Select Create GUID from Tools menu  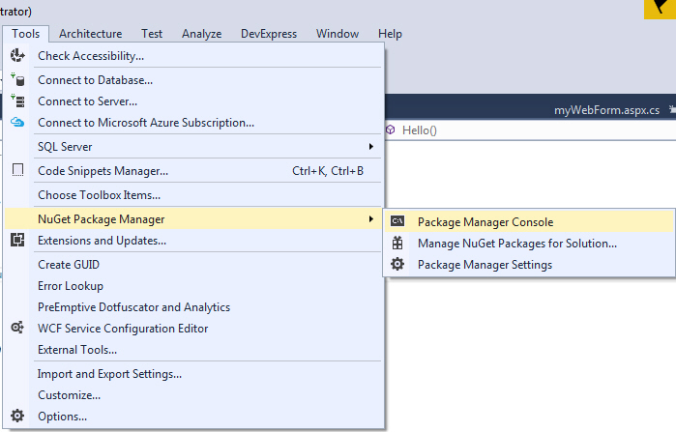coord(69,265)
